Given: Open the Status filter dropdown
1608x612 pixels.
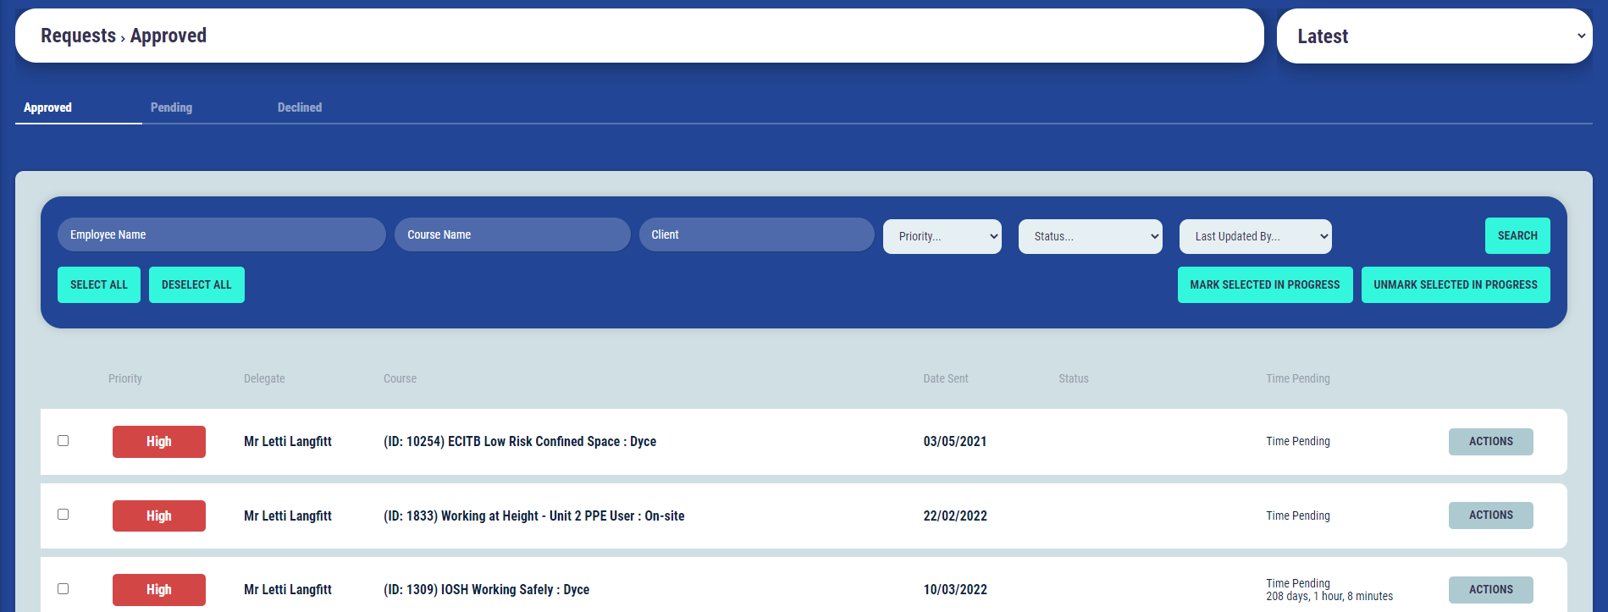Looking at the screenshot, I should pyautogui.click(x=1090, y=237).
